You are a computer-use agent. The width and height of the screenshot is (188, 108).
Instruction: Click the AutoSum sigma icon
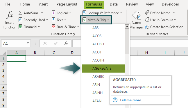tap(20, 13)
